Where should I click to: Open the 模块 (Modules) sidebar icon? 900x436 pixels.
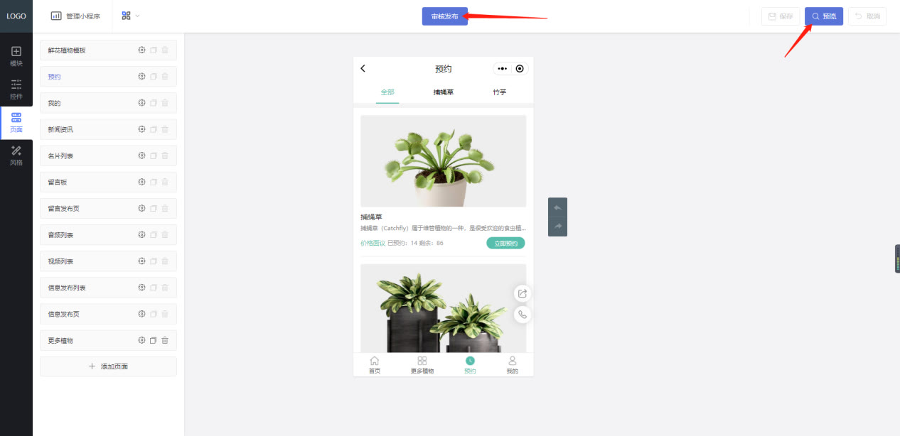click(16, 55)
